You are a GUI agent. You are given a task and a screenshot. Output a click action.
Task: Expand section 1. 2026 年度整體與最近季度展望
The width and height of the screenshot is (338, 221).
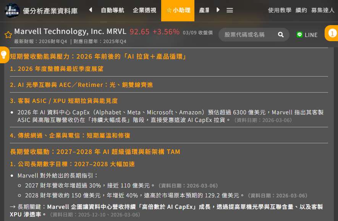tap(57, 69)
